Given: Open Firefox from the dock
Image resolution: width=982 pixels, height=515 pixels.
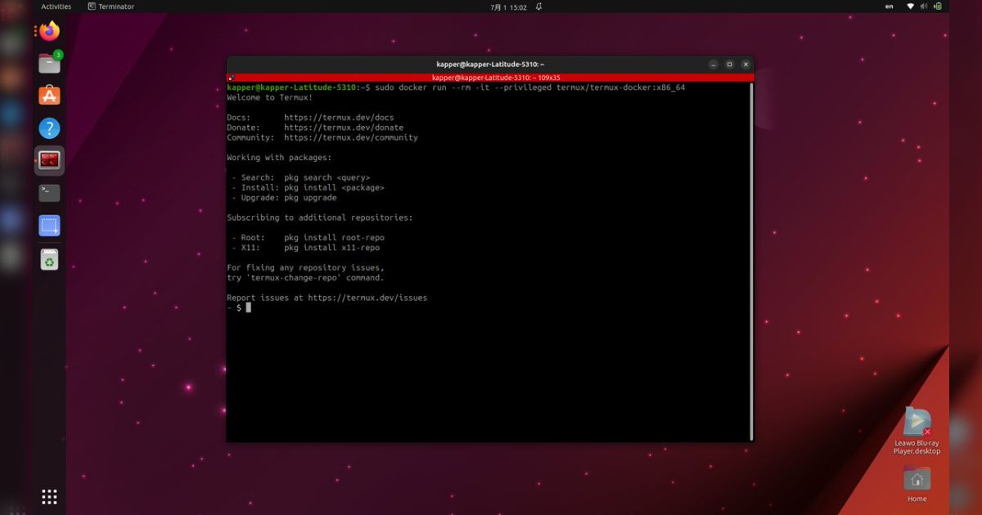Looking at the screenshot, I should click(x=48, y=30).
